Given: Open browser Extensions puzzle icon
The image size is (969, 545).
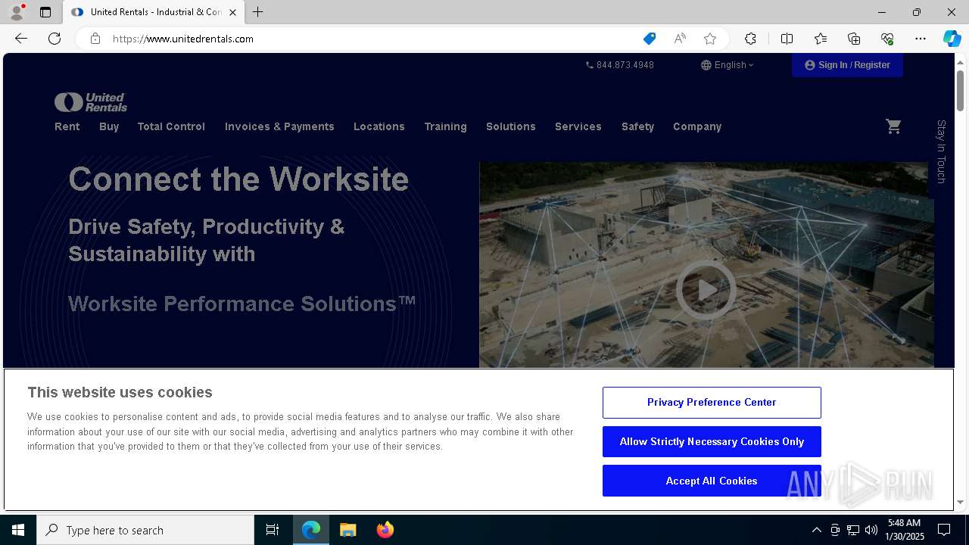Looking at the screenshot, I should point(750,39).
